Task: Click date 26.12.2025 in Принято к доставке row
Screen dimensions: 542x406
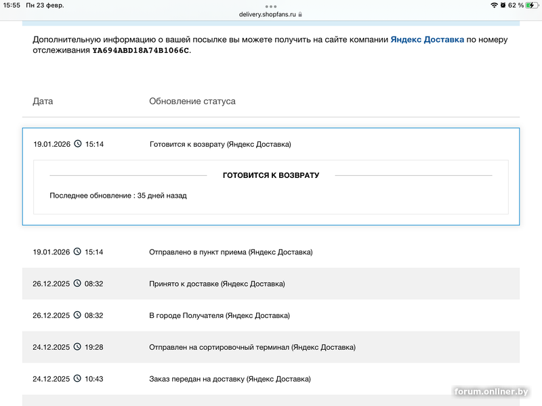Action: [x=51, y=284]
